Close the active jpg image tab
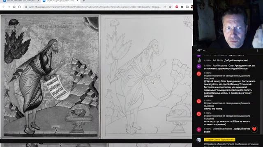Viewport: 263px width, 147px height. click(78, 1)
